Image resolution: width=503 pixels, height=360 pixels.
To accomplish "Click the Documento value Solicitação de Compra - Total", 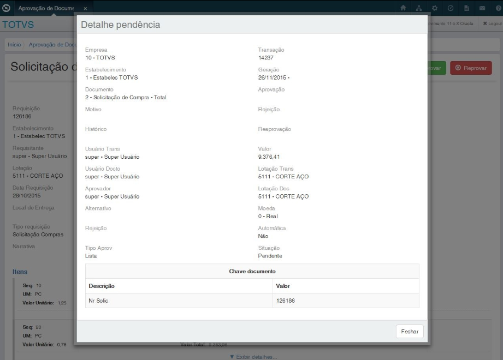I will tap(126, 98).
